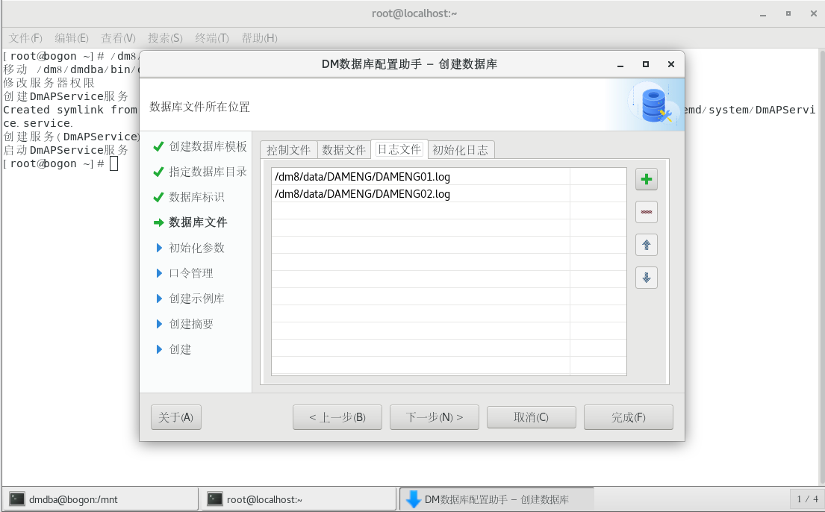Click the green plus add log file button
Screen dimensions: 825x512
(x=646, y=179)
